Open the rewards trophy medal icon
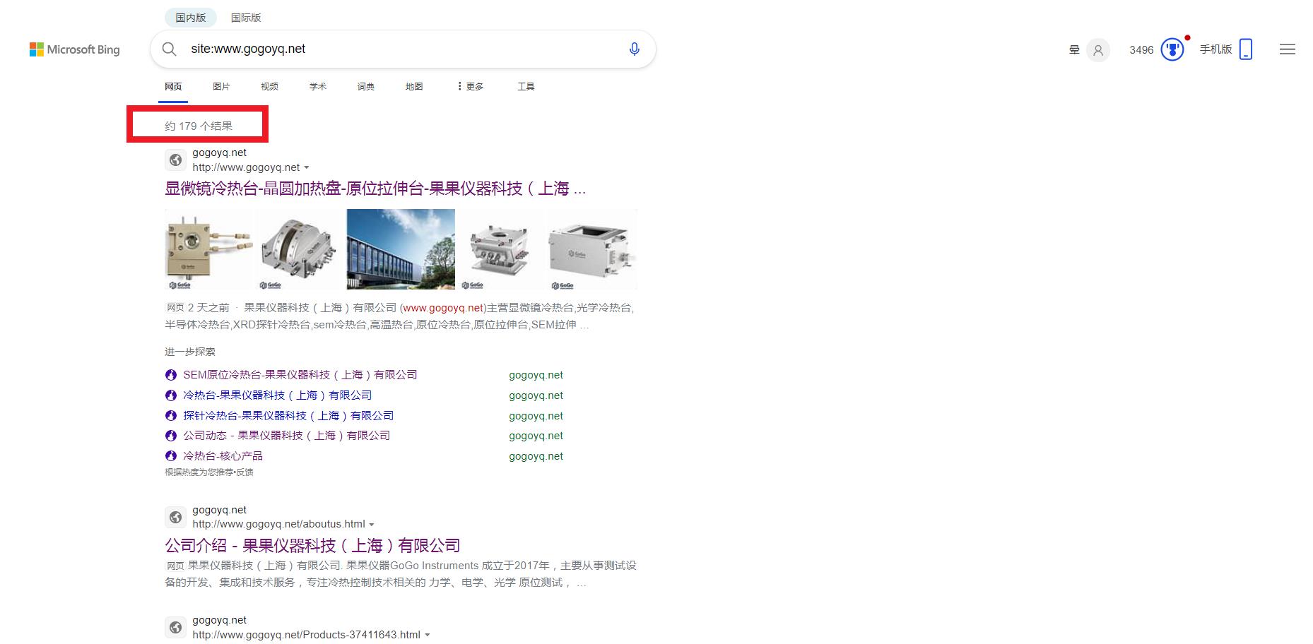The width and height of the screenshot is (1313, 644). point(1172,49)
